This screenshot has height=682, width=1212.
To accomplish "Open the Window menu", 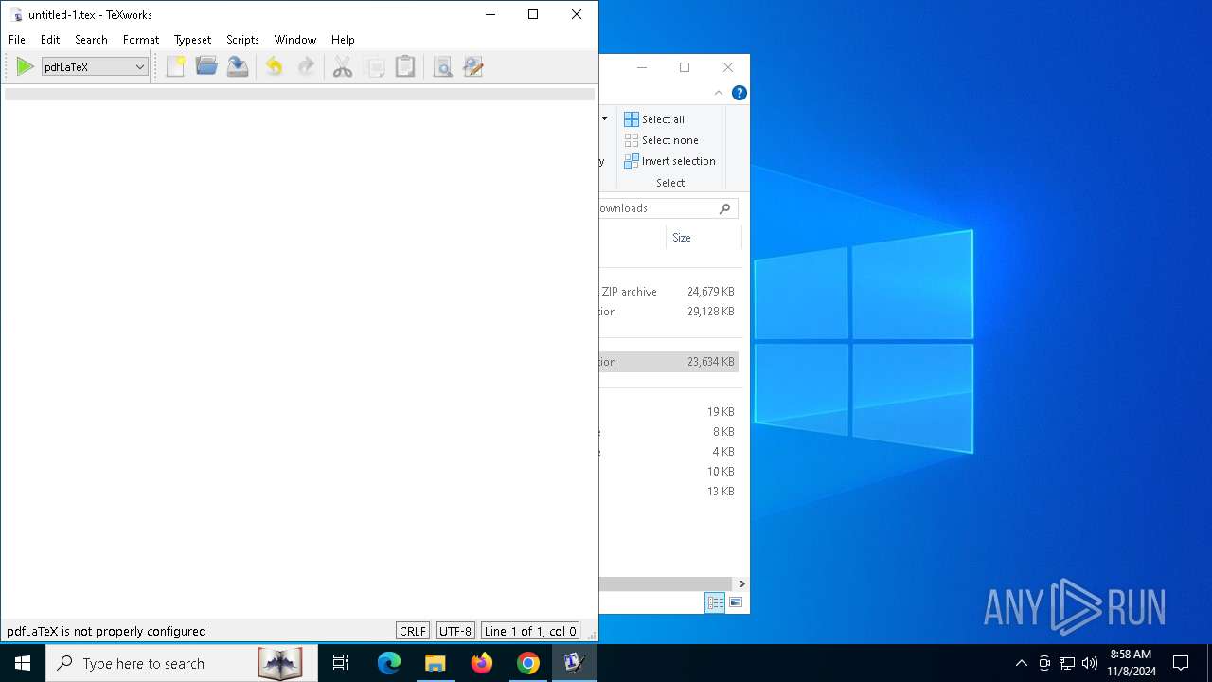I will click(295, 40).
